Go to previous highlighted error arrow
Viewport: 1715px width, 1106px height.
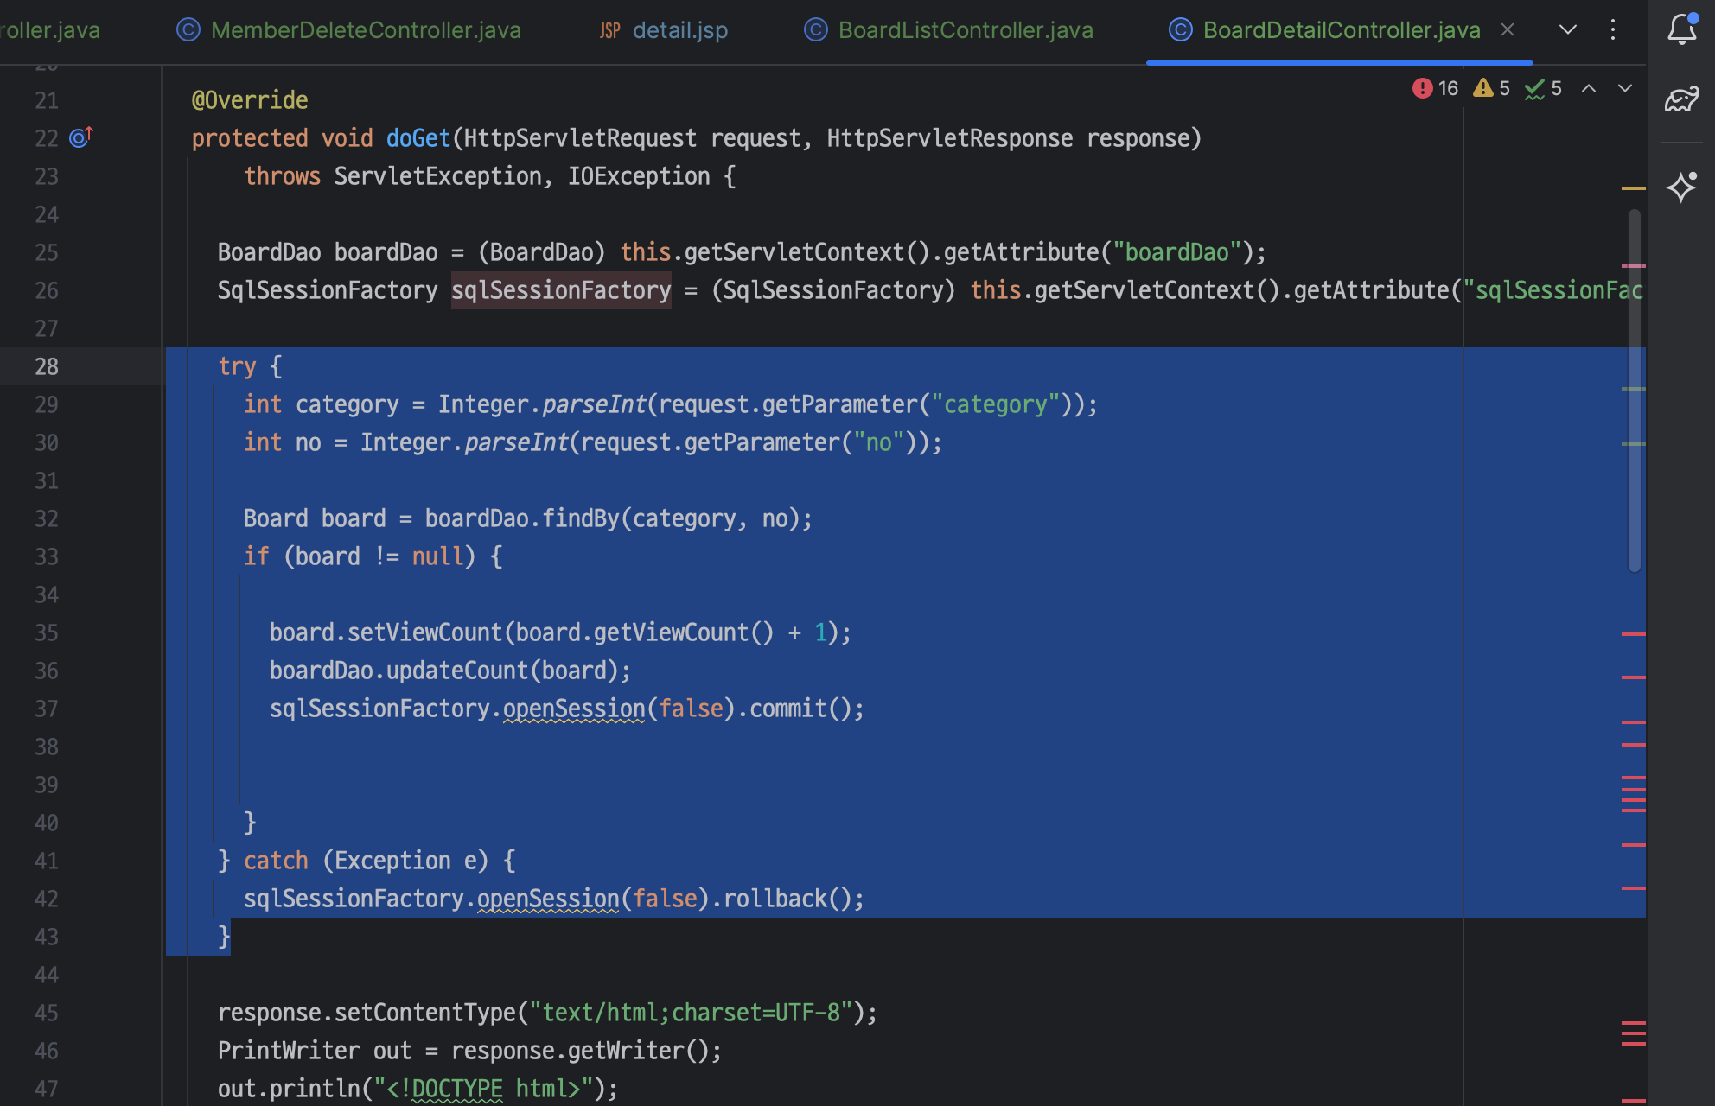1589,88
